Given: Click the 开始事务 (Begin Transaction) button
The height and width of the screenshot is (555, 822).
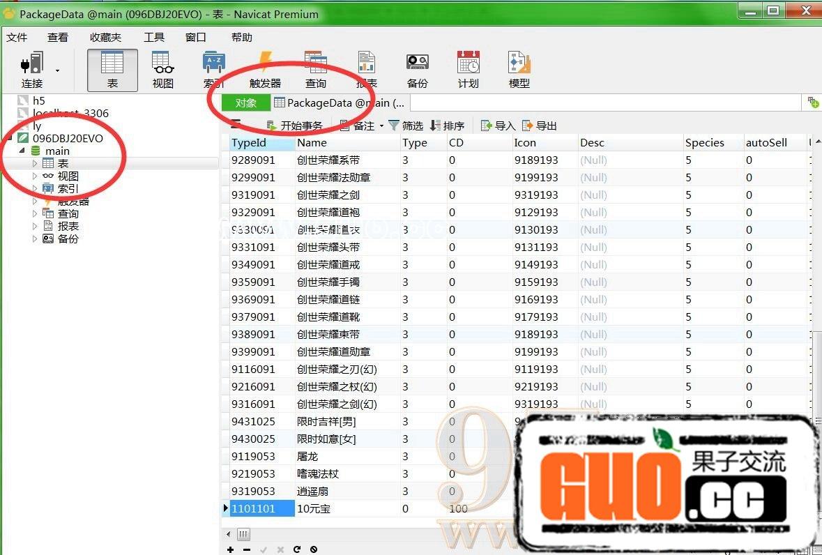Looking at the screenshot, I should point(295,126).
